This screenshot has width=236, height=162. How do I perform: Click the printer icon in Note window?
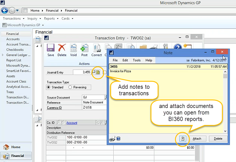coord(112,139)
